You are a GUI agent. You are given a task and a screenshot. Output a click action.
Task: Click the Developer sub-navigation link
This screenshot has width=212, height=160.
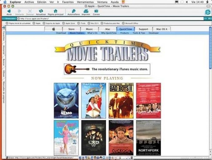point(154,33)
